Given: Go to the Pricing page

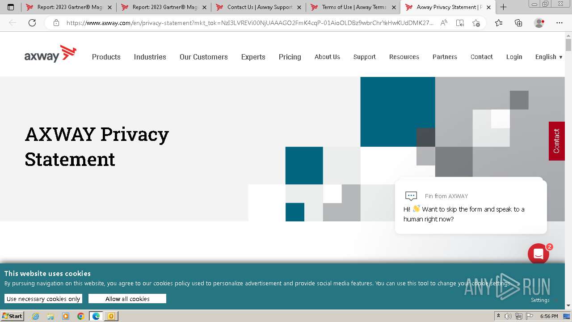Looking at the screenshot, I should tap(290, 57).
